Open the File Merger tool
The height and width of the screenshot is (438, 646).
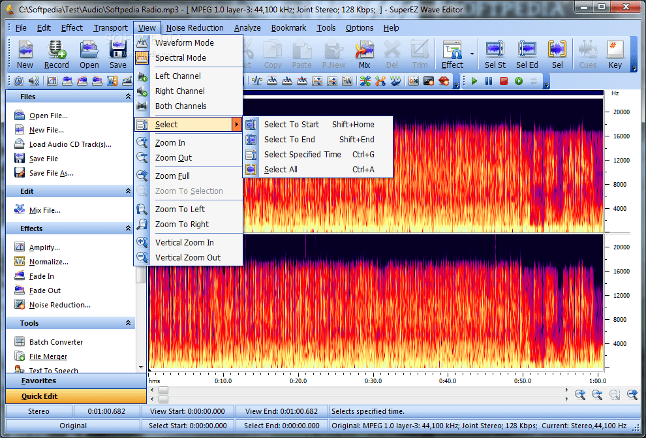pos(50,356)
